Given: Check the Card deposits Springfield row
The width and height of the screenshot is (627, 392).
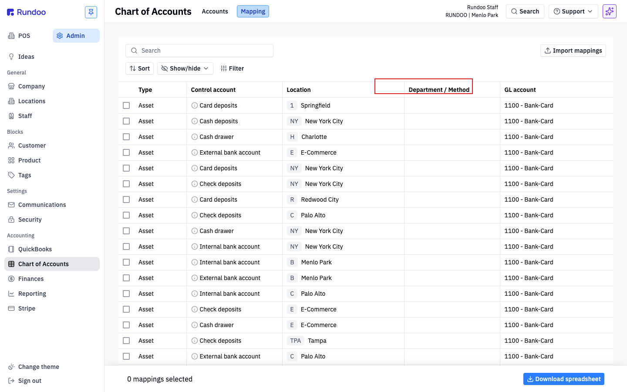Looking at the screenshot, I should point(126,105).
